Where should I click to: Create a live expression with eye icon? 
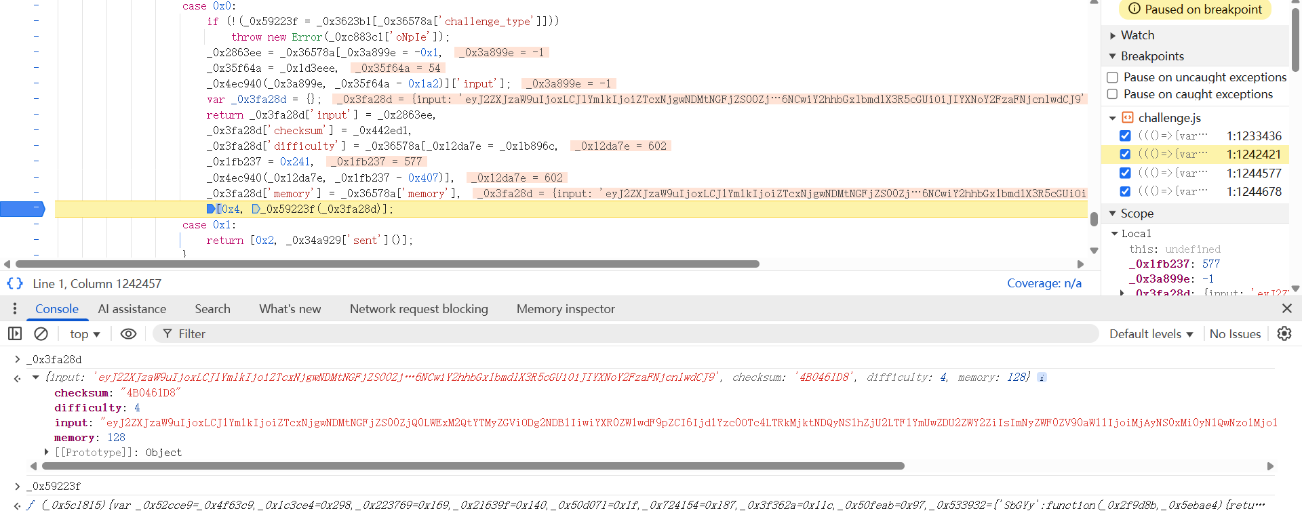[x=128, y=333]
